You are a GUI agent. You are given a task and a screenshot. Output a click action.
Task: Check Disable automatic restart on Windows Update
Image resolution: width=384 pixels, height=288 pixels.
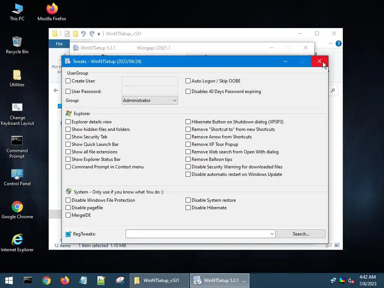click(188, 174)
